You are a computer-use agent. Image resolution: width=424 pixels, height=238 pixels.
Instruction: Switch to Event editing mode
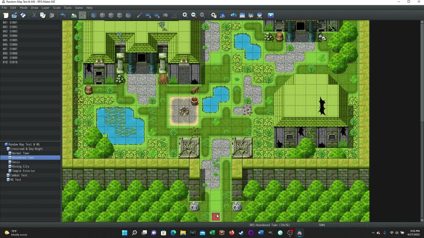coord(82,15)
